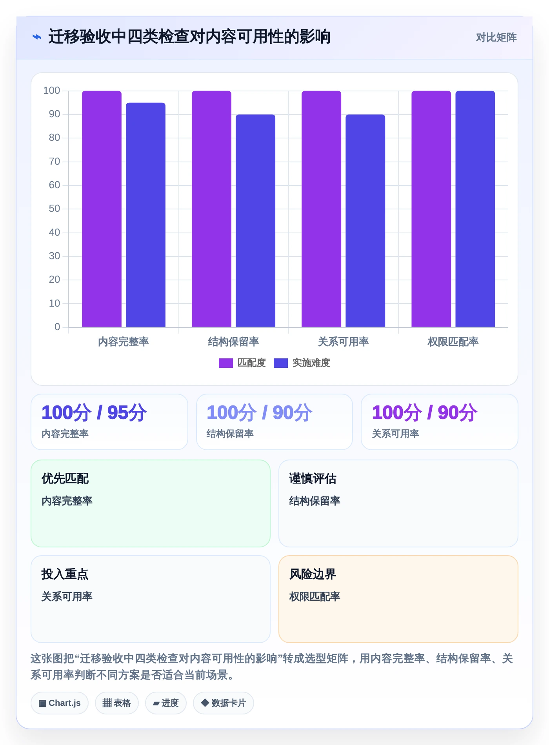Click the 50 y-axis tick label

(55, 209)
